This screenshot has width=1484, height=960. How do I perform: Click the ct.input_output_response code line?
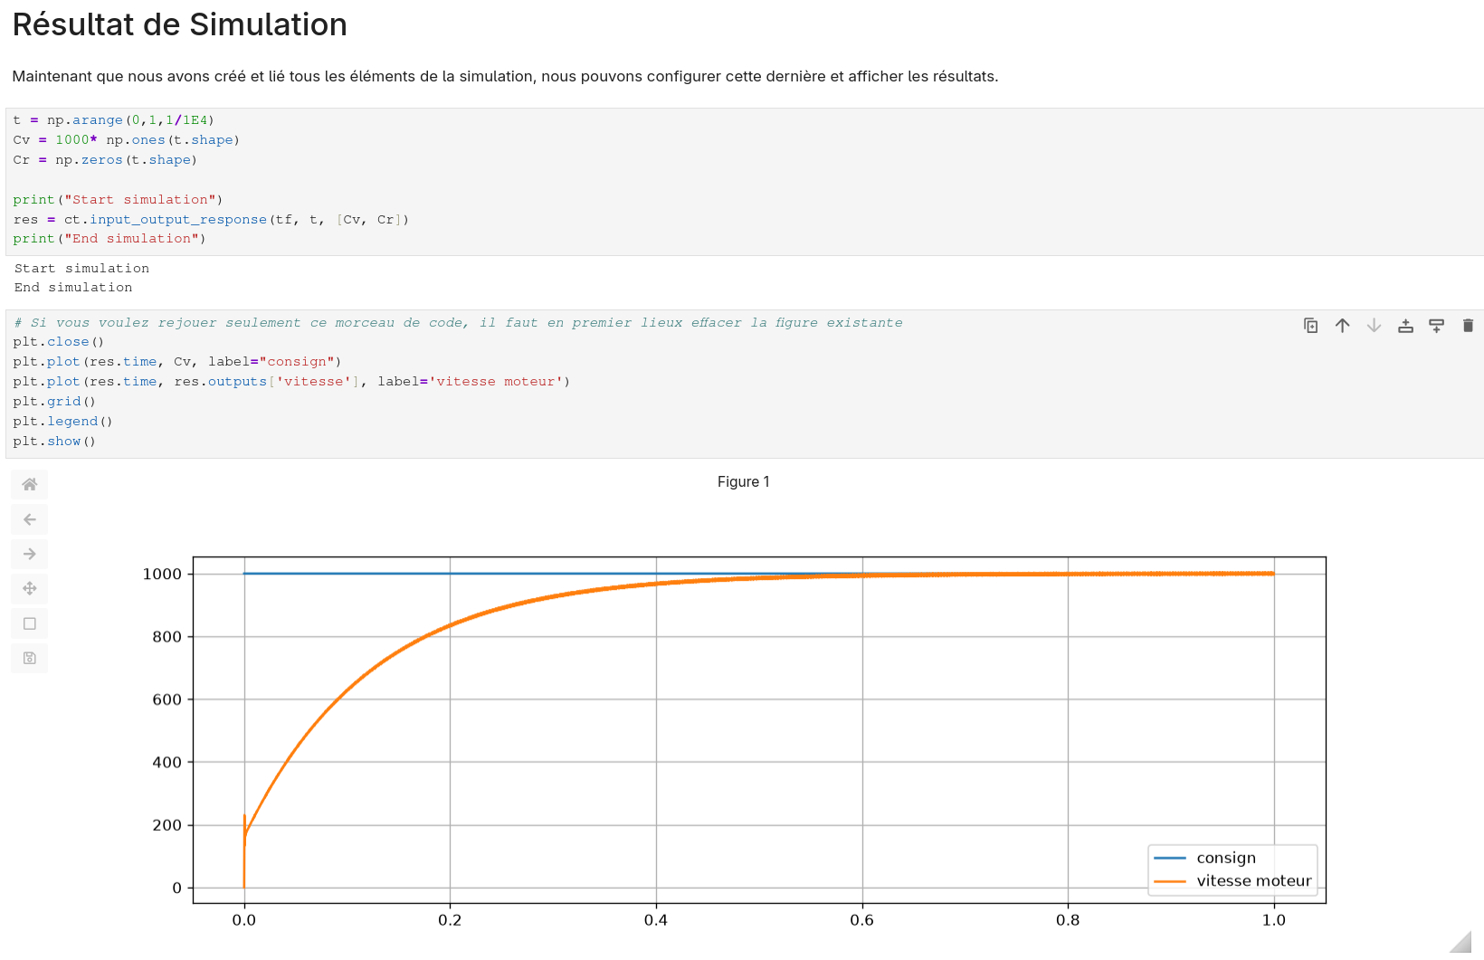pos(211,220)
